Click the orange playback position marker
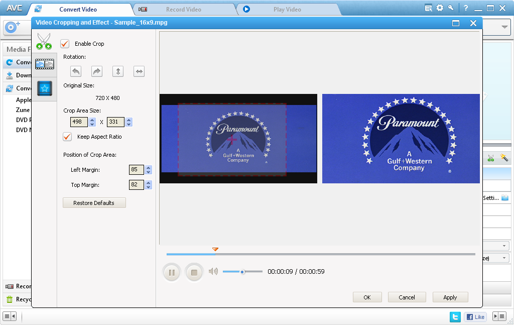 [x=215, y=249]
